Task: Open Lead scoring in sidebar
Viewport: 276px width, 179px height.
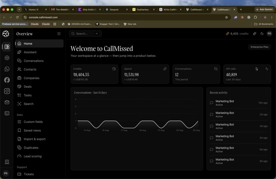Action: pos(39,156)
